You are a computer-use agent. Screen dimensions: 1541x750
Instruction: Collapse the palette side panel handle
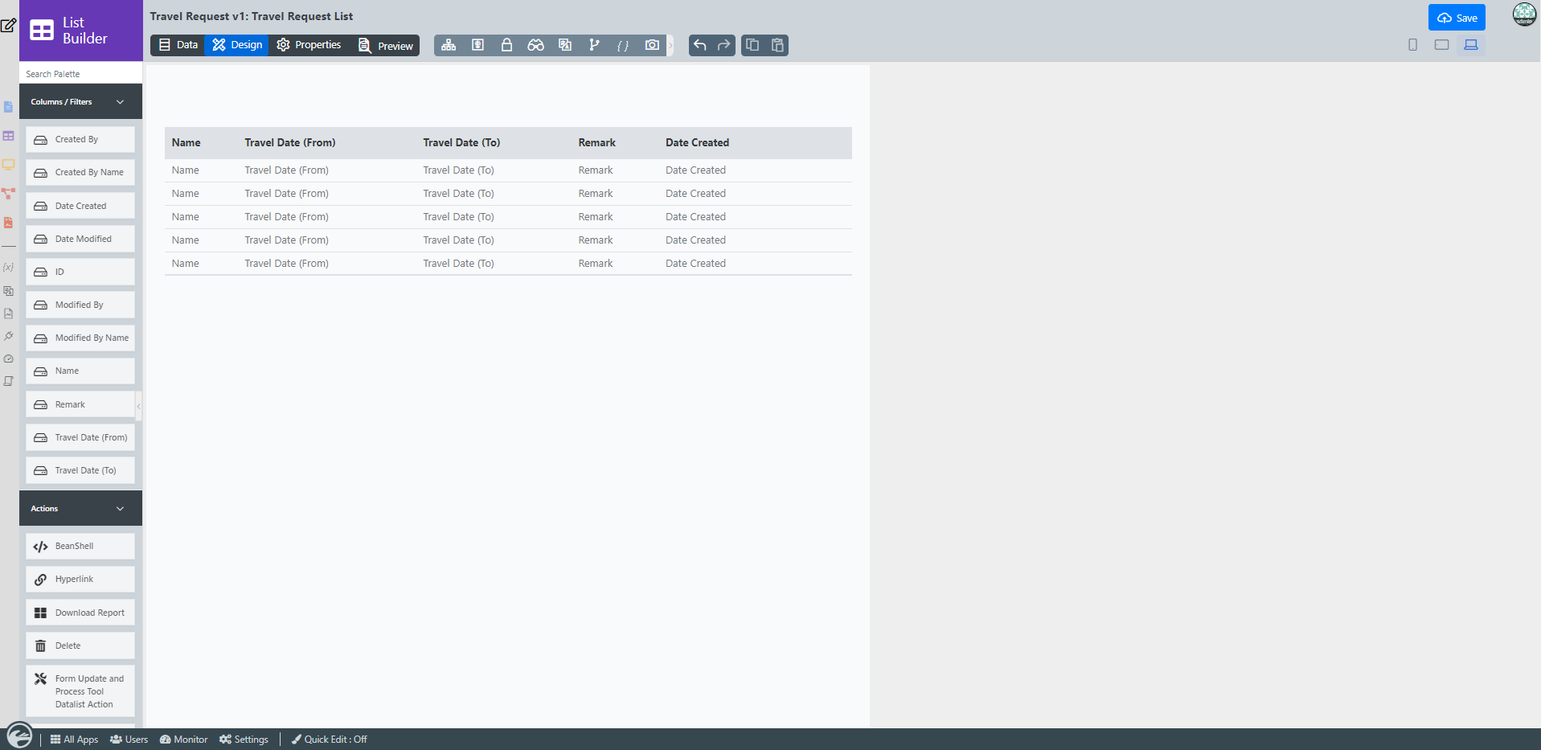(x=139, y=406)
